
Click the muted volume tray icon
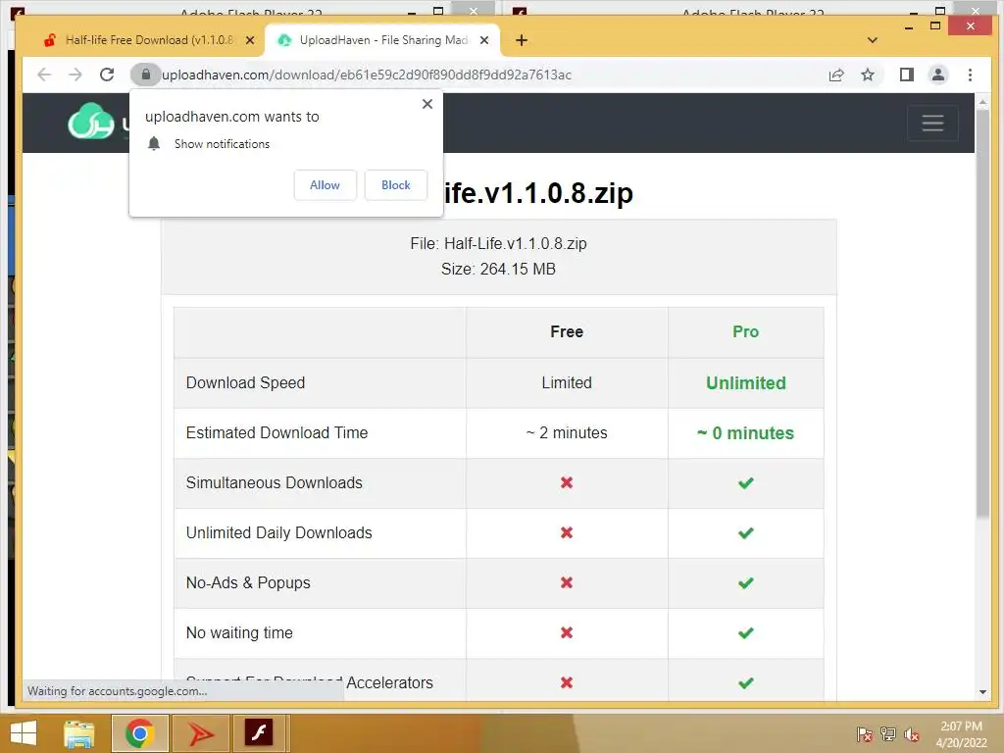pyautogui.click(x=911, y=734)
